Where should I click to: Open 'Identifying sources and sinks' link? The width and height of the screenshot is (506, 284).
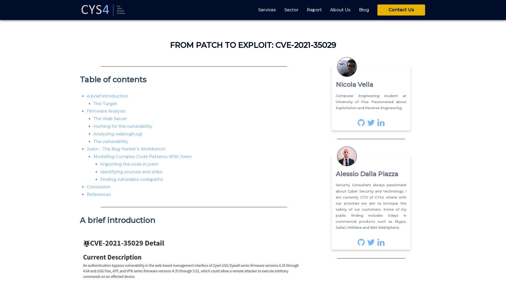pos(131,172)
